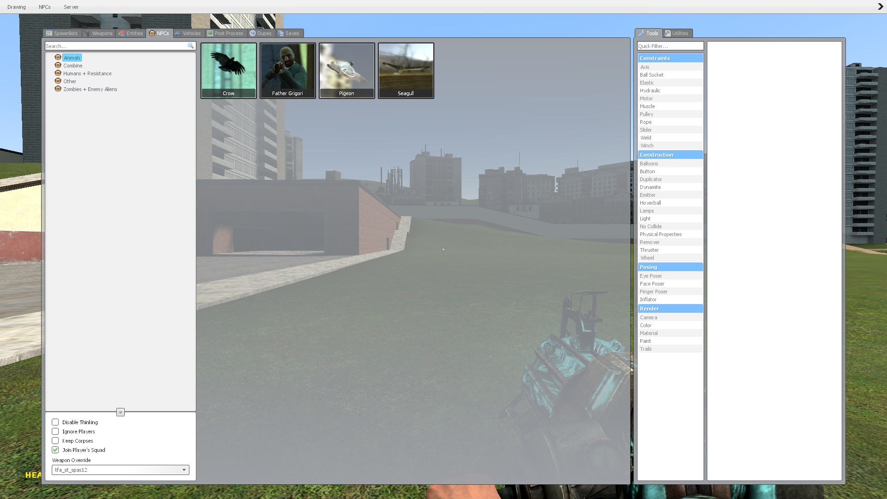This screenshot has height=499, width=887.
Task: Open the Post Process tab
Action: (225, 33)
